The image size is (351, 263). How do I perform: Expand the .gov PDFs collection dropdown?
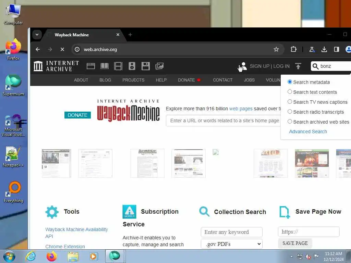[232, 244]
